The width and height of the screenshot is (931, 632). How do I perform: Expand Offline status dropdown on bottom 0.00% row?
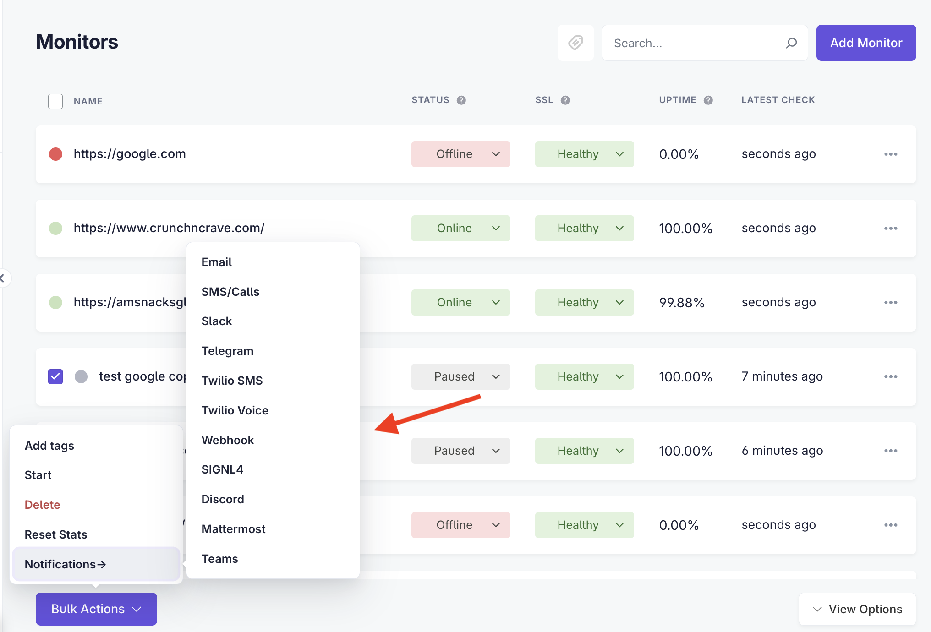pos(461,525)
